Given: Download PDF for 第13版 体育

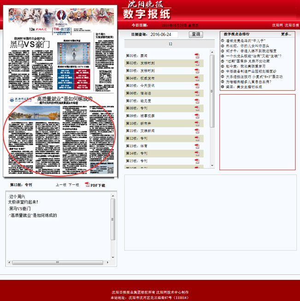Looking at the screenshot, I should [197, 146].
